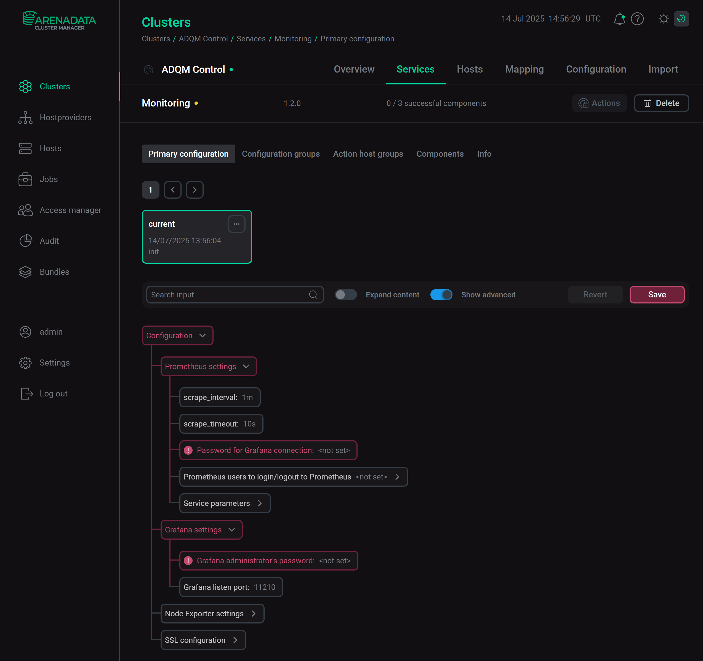Open the Hostproviders section in sidebar
Viewport: 703px width, 661px height.
[x=25, y=118]
